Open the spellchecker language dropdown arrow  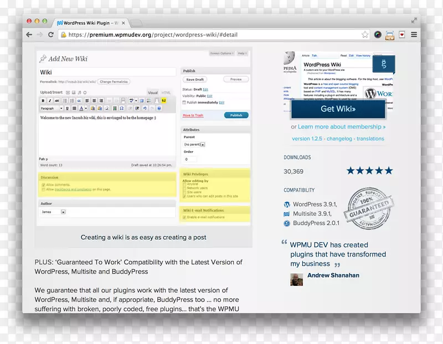pyautogui.click(x=136, y=101)
